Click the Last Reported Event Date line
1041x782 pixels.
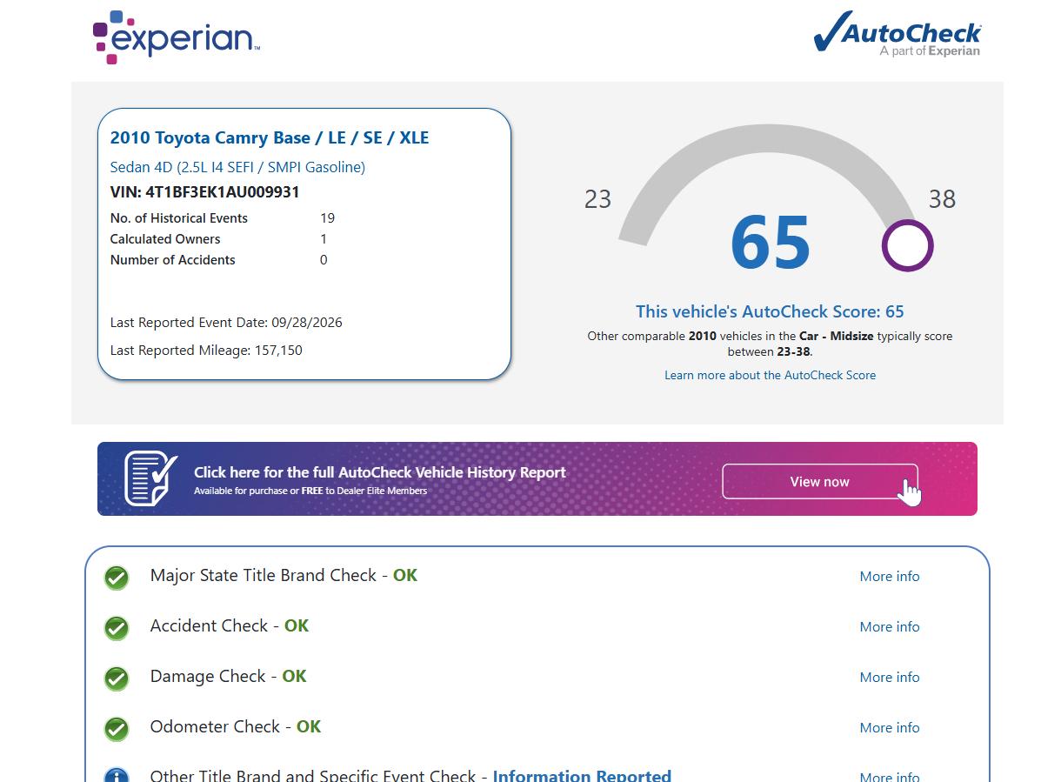(226, 323)
